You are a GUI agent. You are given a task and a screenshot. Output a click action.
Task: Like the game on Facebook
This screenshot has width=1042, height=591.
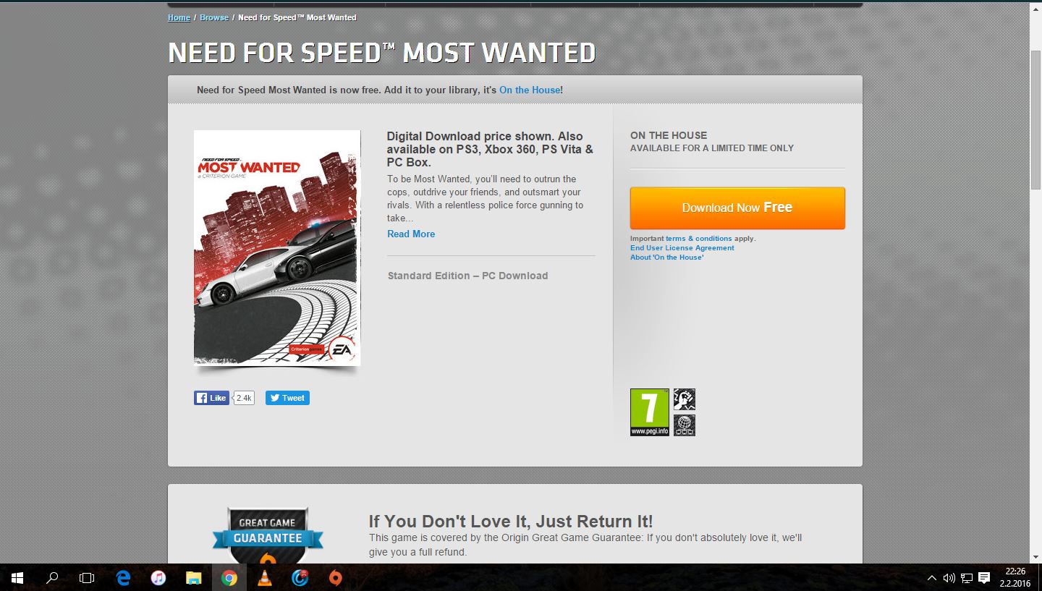pyautogui.click(x=211, y=398)
